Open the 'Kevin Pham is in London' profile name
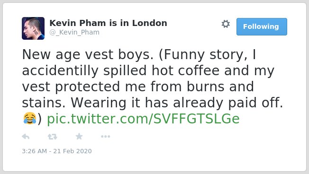309x174 pixels. point(108,23)
